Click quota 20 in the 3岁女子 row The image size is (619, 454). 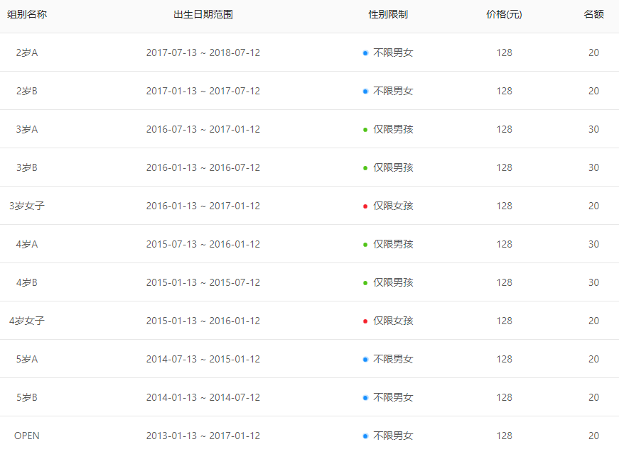point(593,206)
